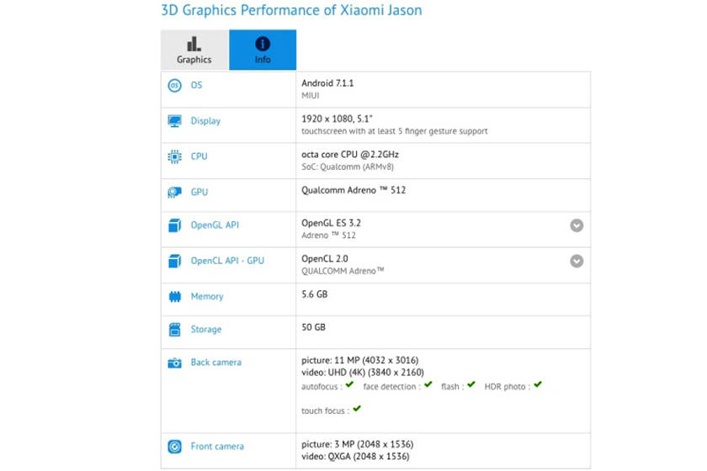The width and height of the screenshot is (707, 471).
Task: Click the Android 7.1.1 value
Action: point(327,83)
